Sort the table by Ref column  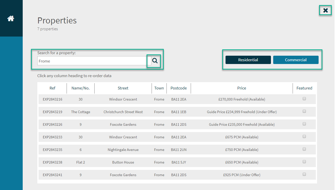pyautogui.click(x=52, y=88)
